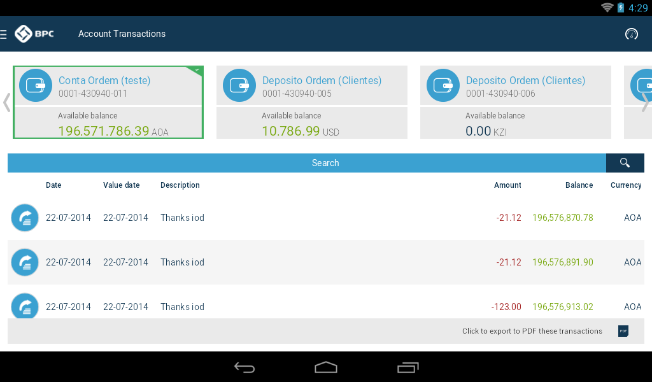Image resolution: width=652 pixels, height=382 pixels.
Task: Open the session timer in the action bar
Action: point(631,33)
